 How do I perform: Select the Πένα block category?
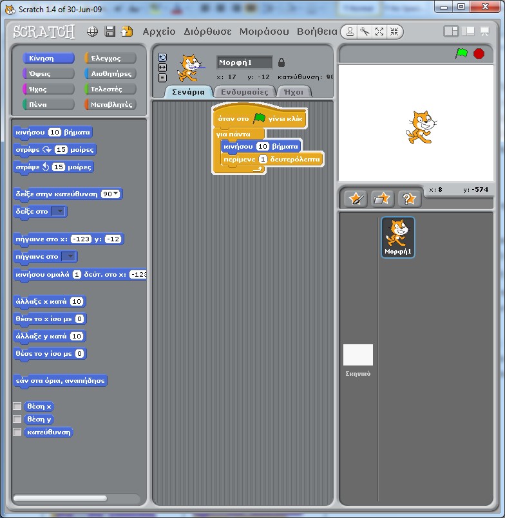(48, 104)
